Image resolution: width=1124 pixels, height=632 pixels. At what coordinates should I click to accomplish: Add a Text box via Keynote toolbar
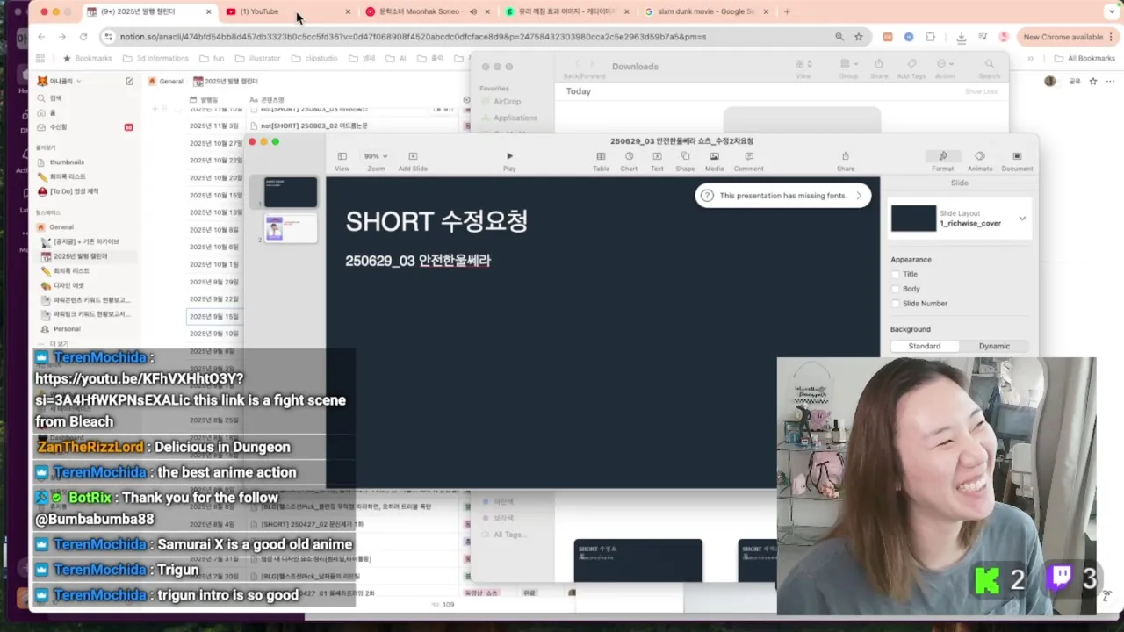pyautogui.click(x=657, y=156)
